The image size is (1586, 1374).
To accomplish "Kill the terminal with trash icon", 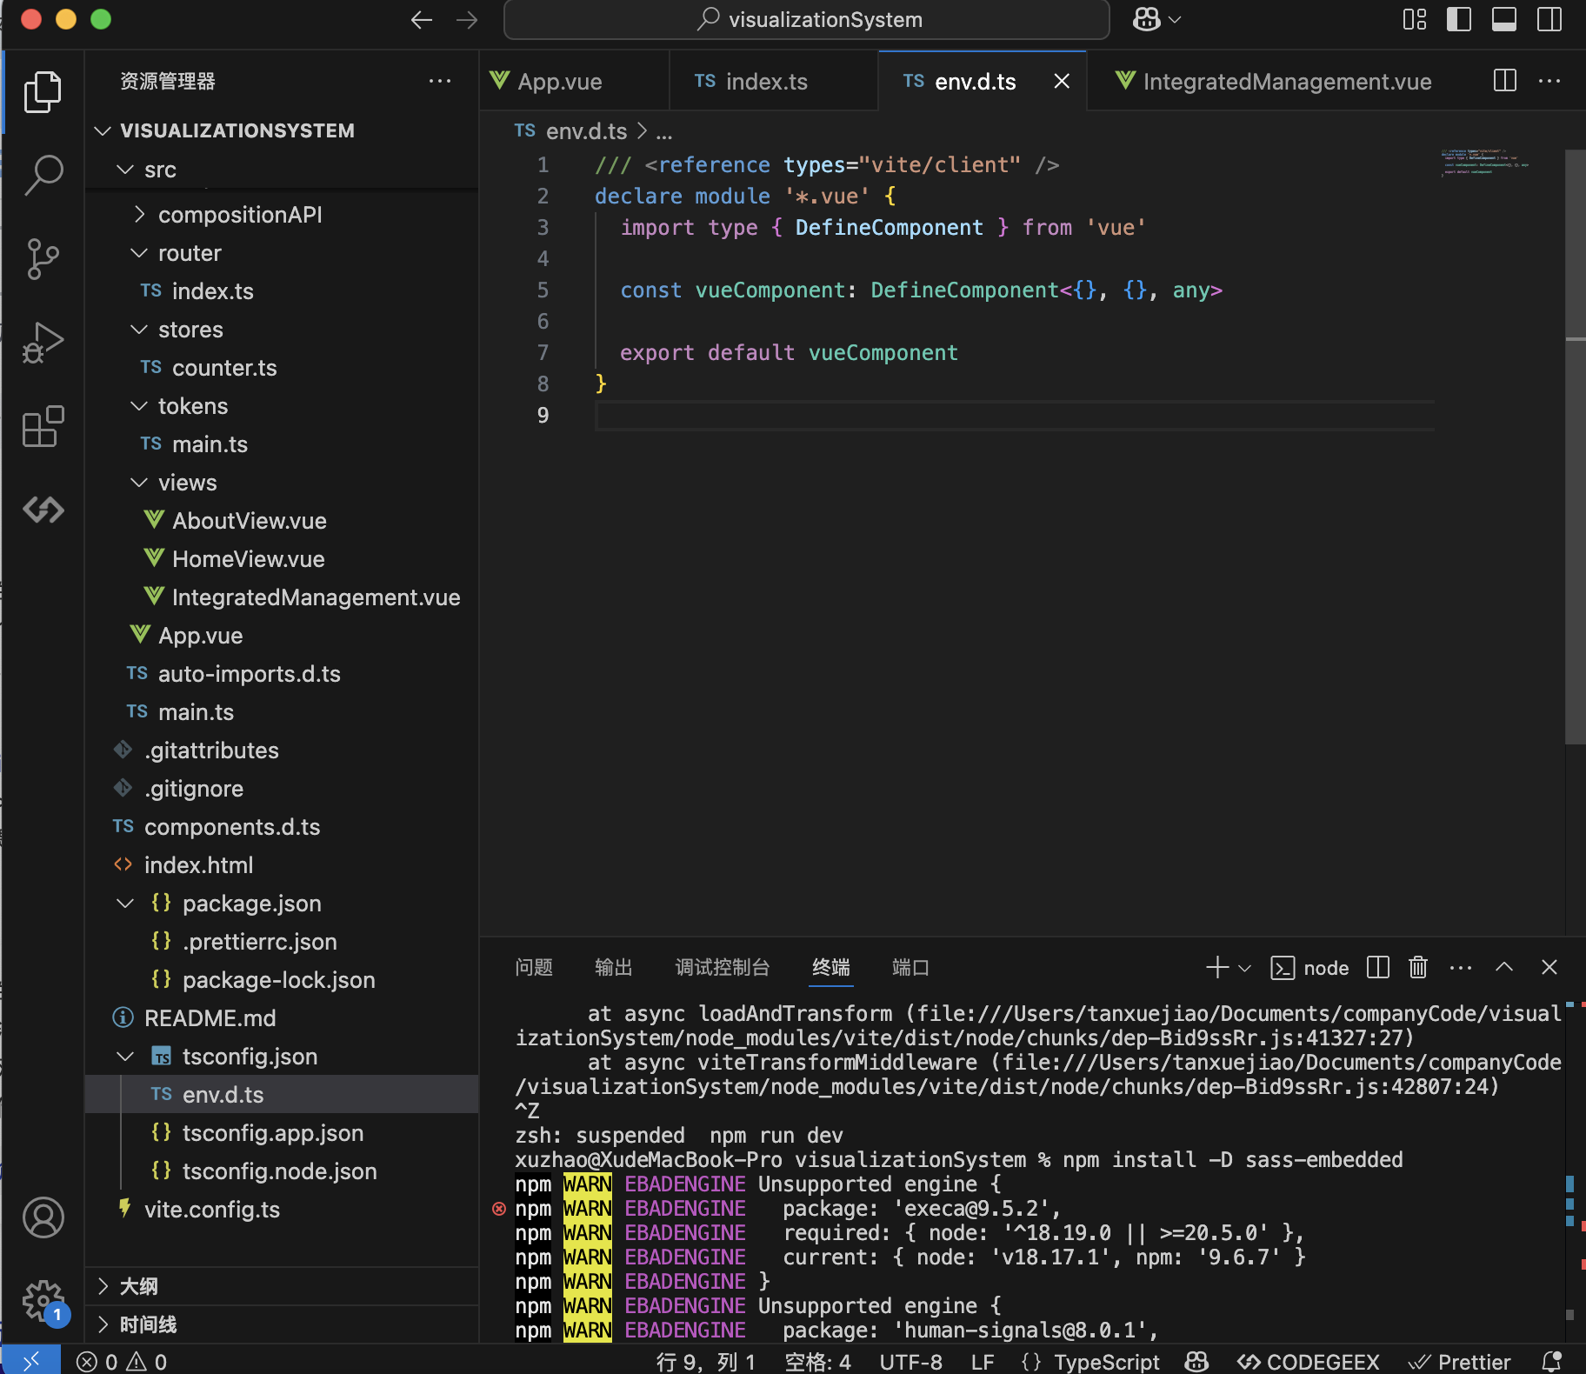I will 1418,967.
